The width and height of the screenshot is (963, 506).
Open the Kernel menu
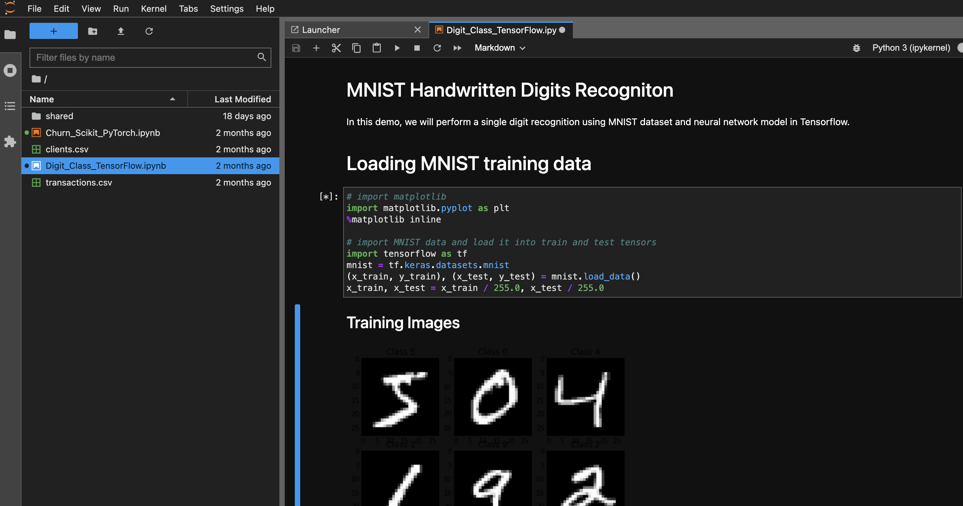(153, 9)
